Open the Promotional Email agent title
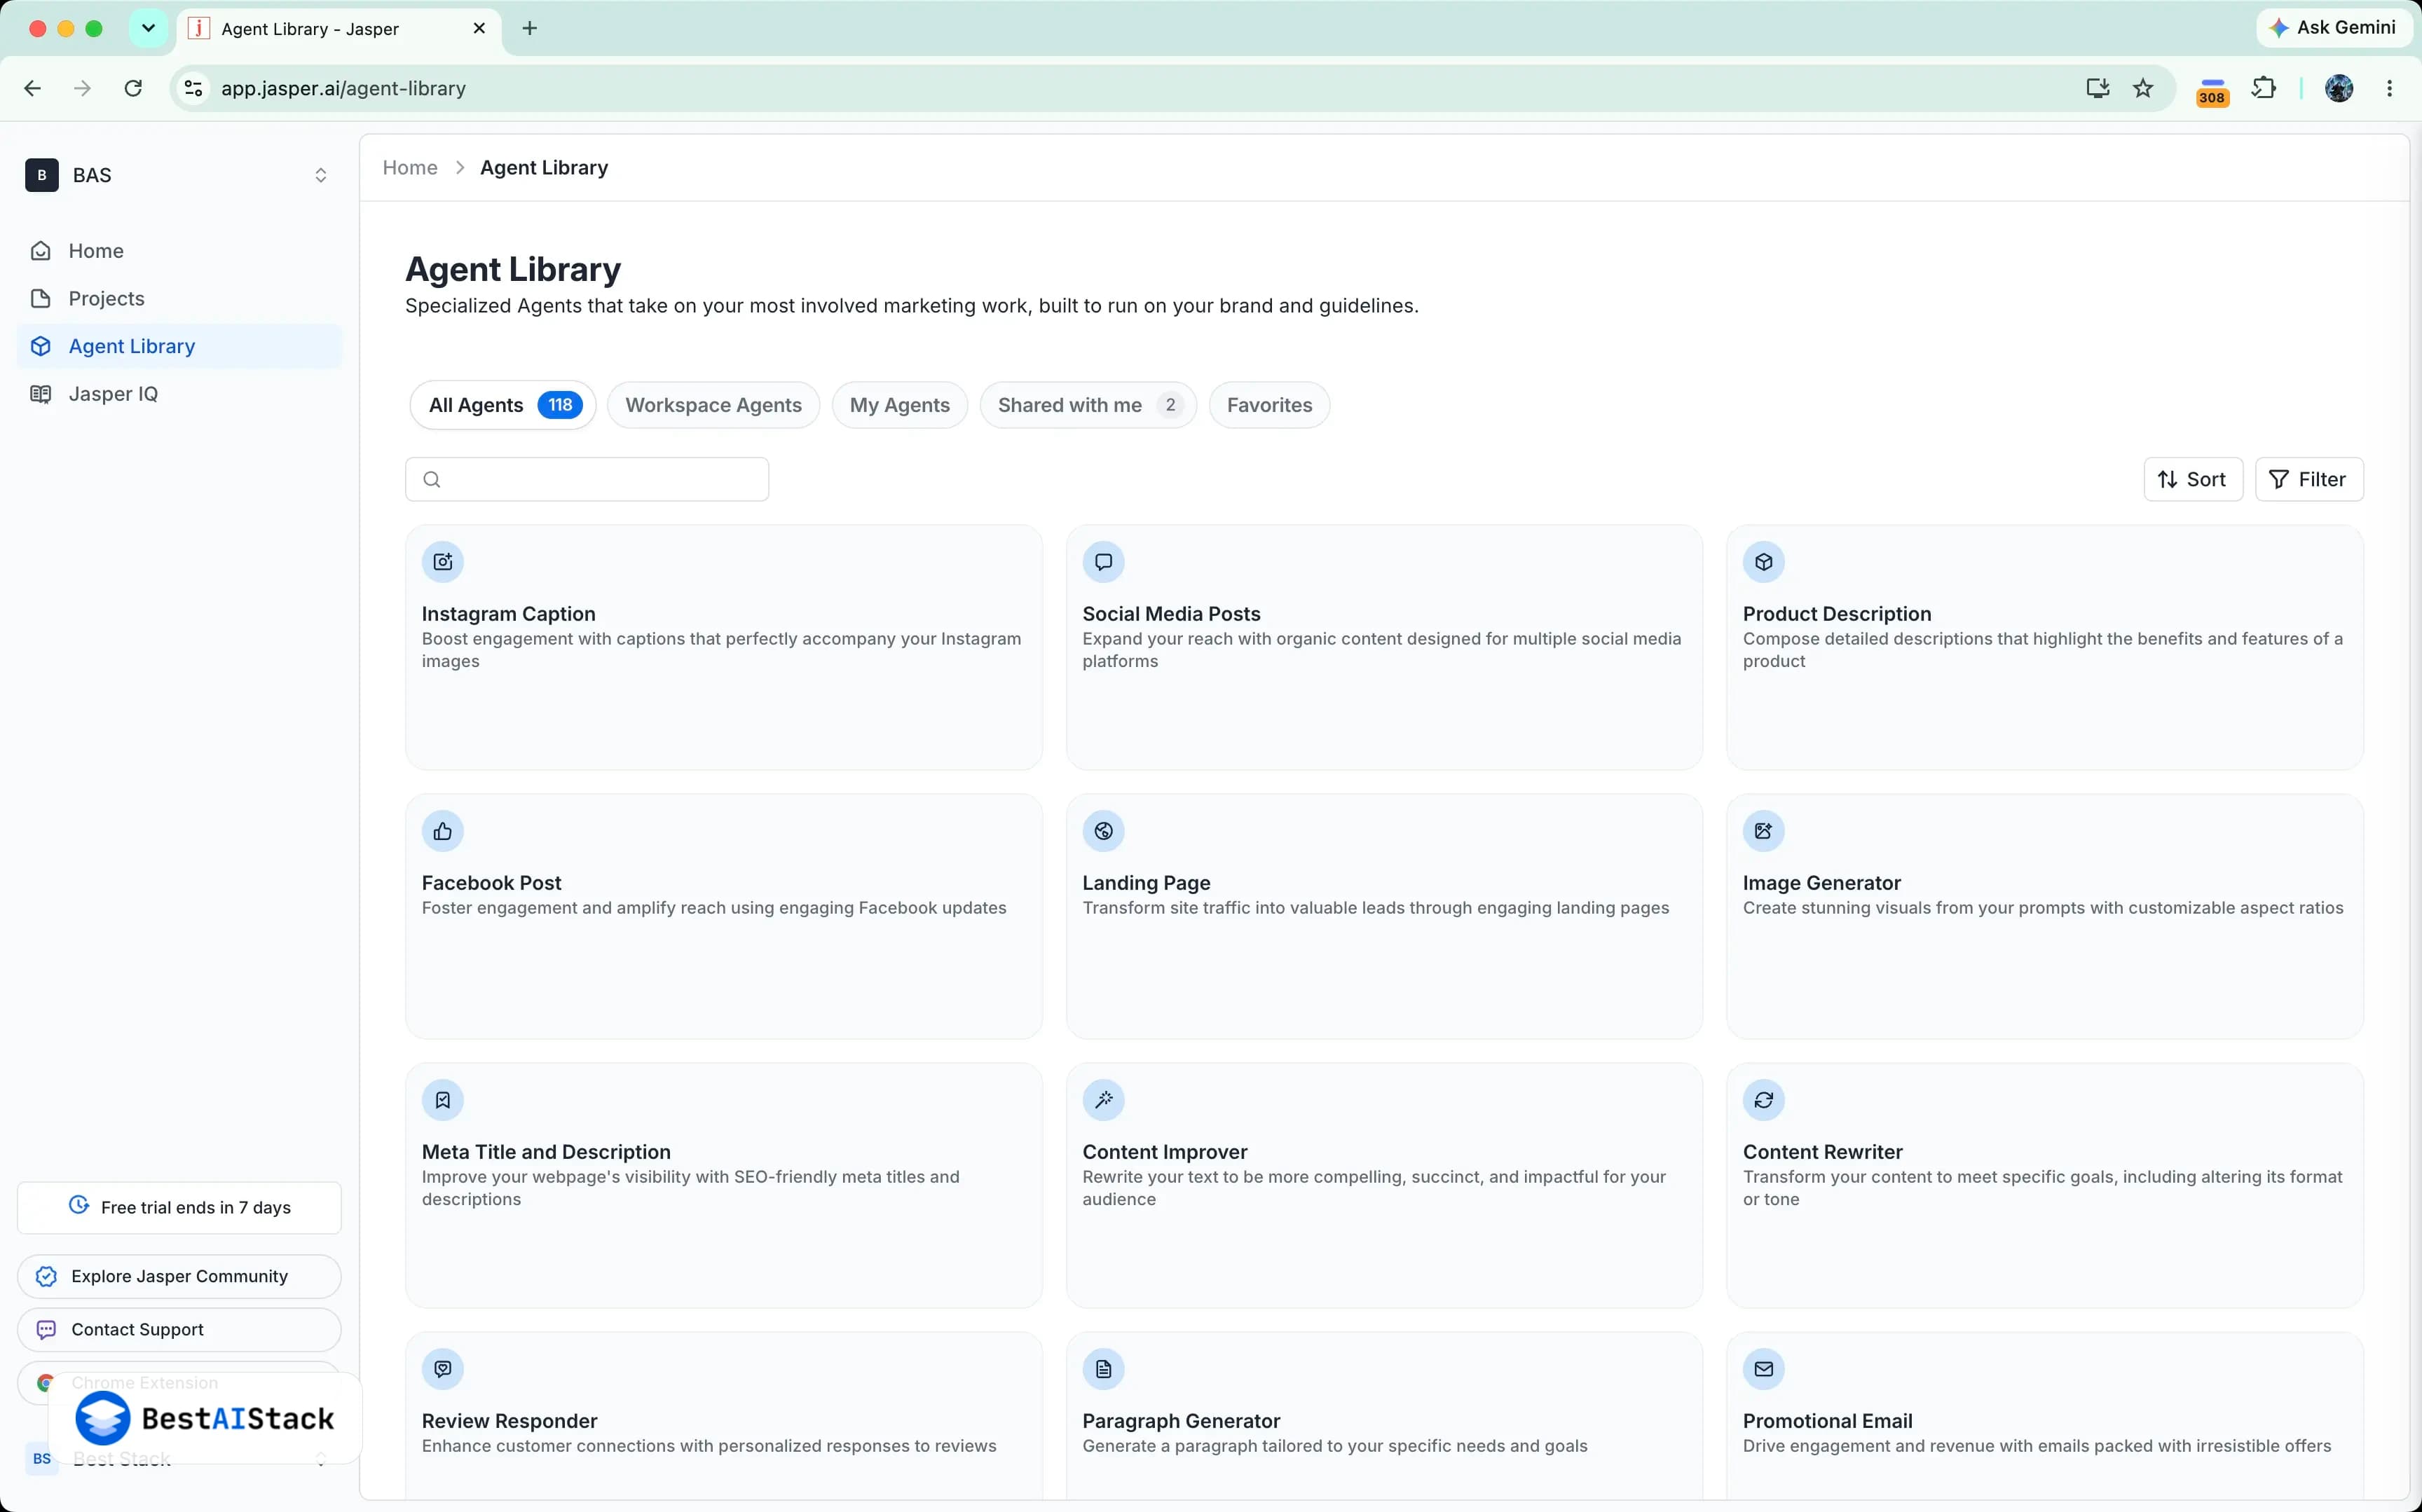 coord(1827,1421)
